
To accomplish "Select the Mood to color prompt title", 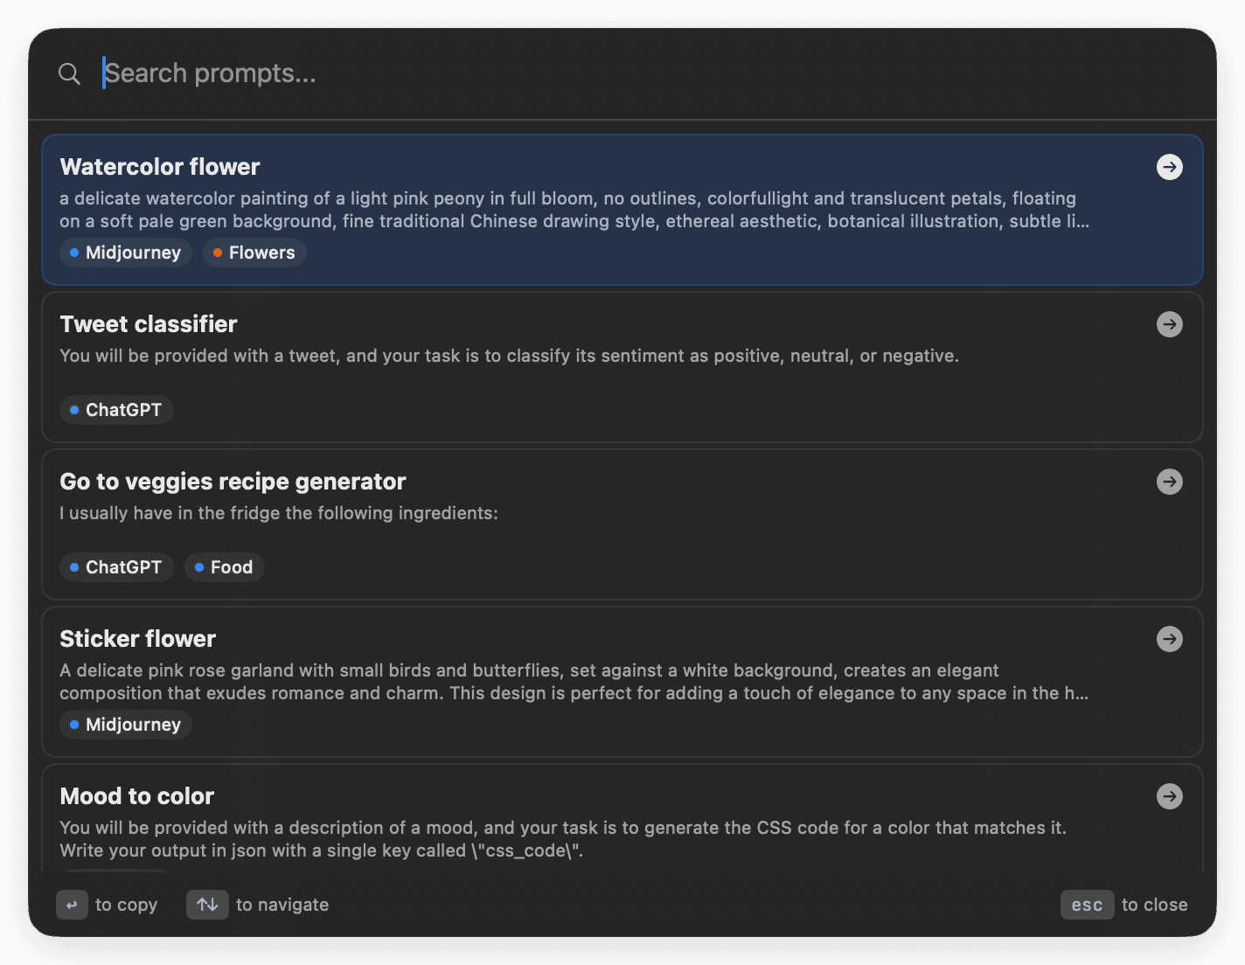I will click(137, 796).
